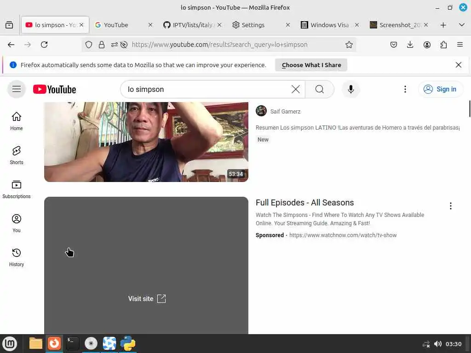Open the Firefox downloads panel
This screenshot has height=353, width=471.
tap(410, 45)
